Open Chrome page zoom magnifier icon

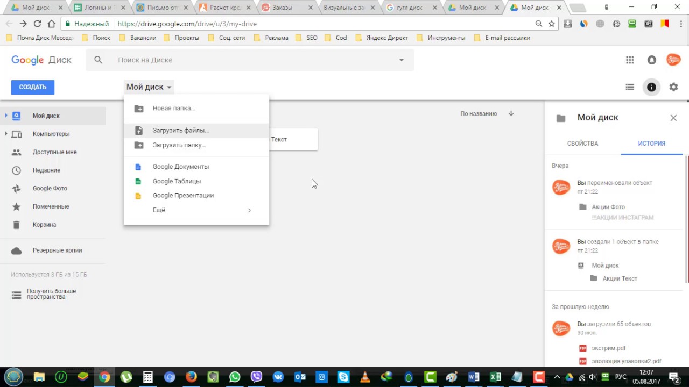point(539,24)
